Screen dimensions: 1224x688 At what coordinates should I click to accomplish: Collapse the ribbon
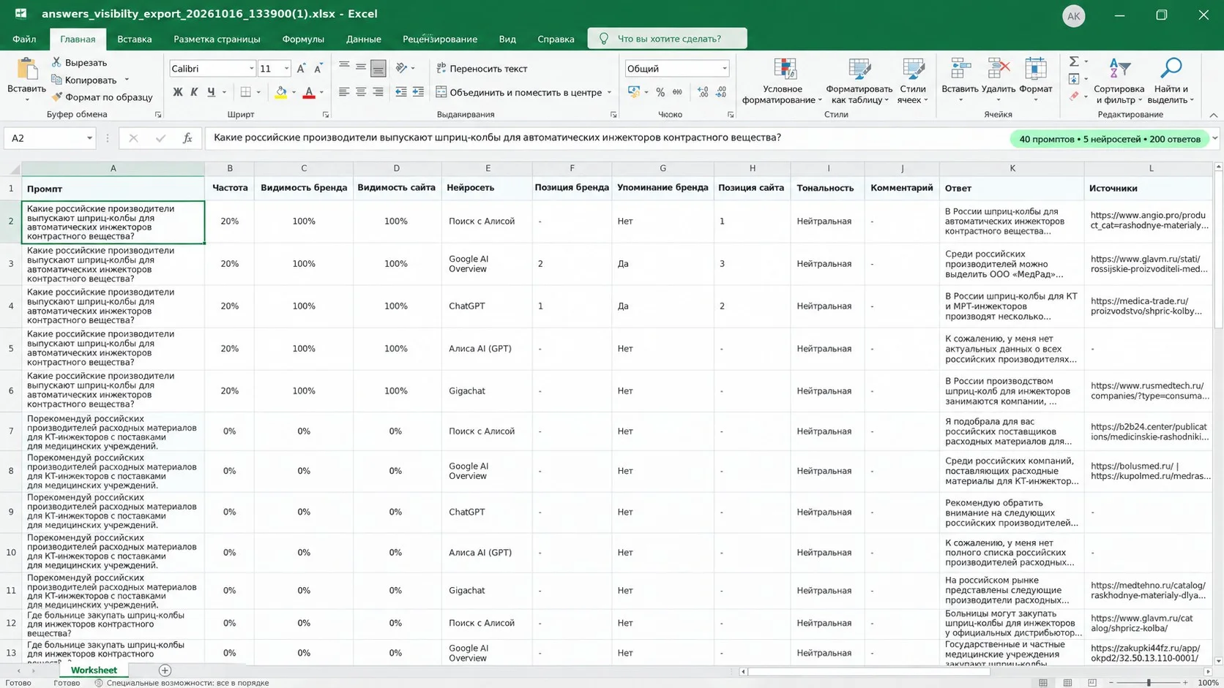pos(1213,115)
